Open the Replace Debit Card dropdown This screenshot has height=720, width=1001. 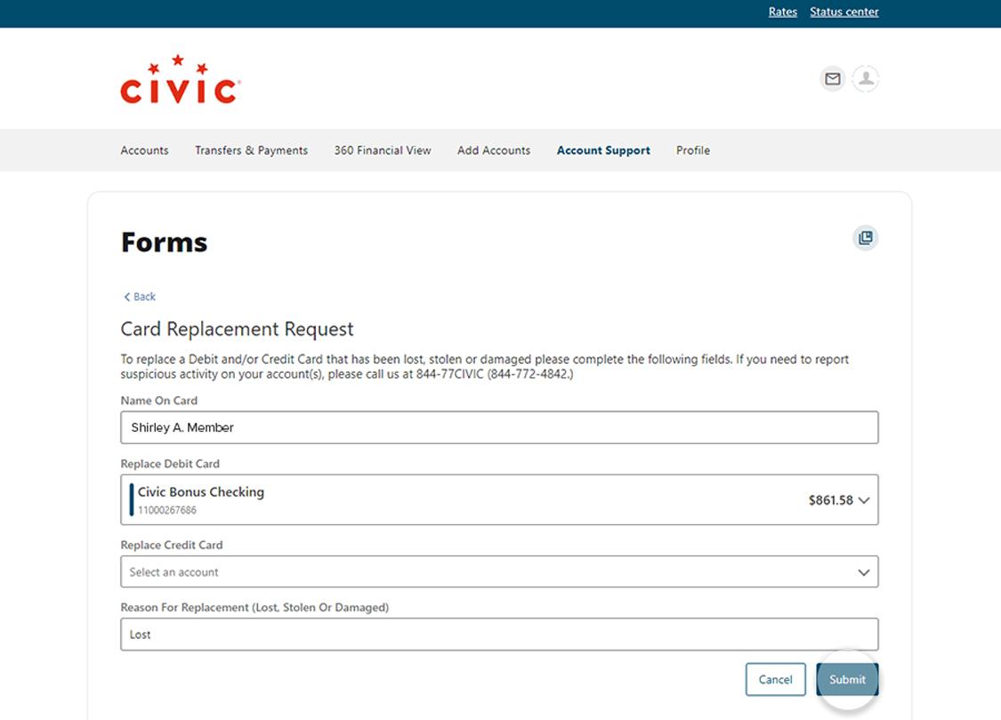tap(499, 500)
